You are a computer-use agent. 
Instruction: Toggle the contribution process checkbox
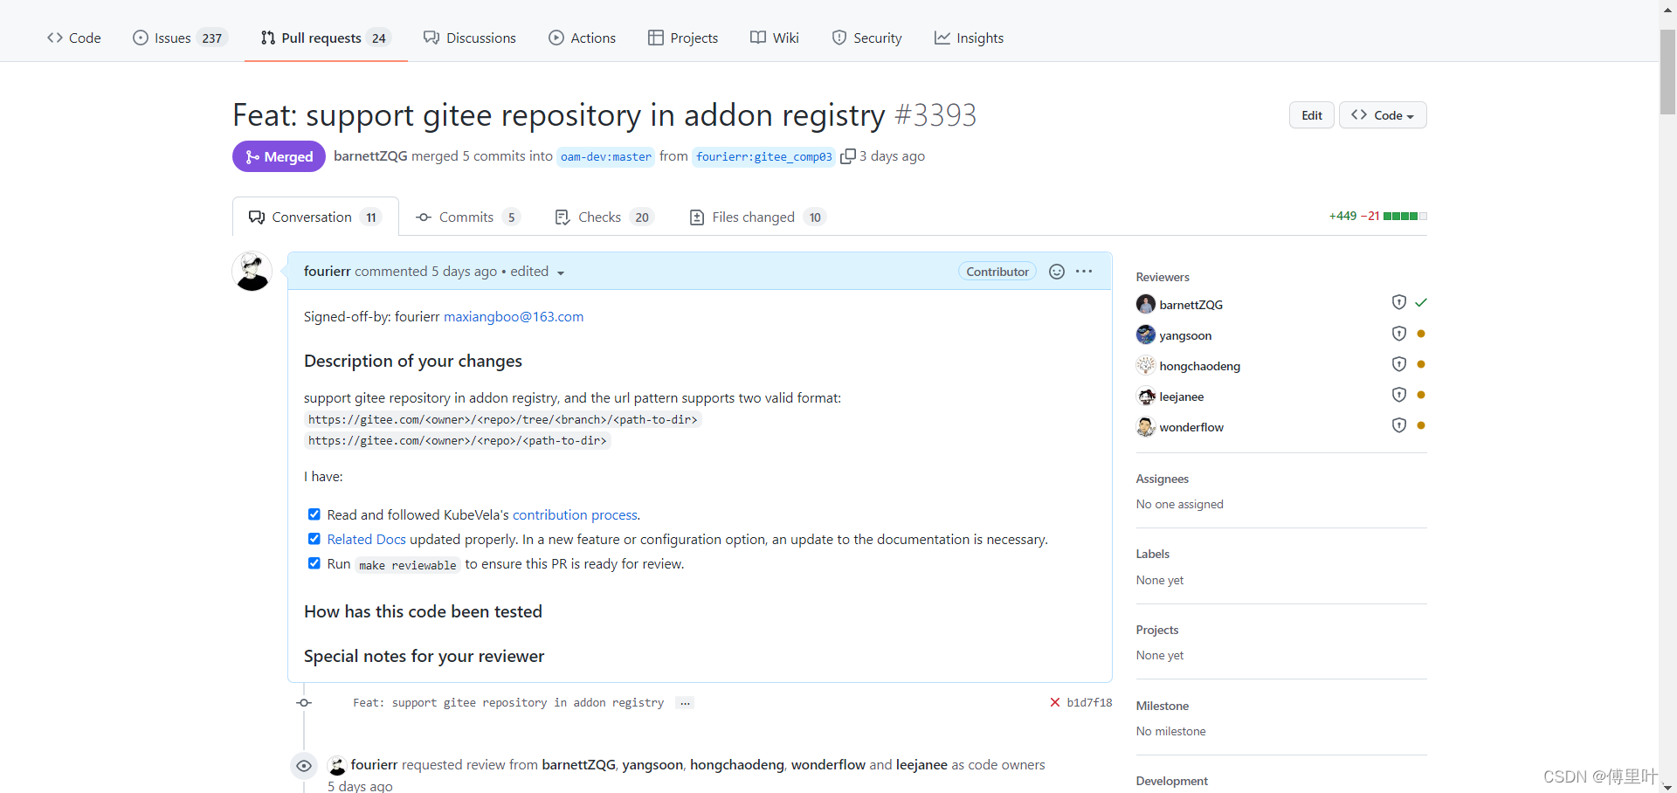point(314,514)
